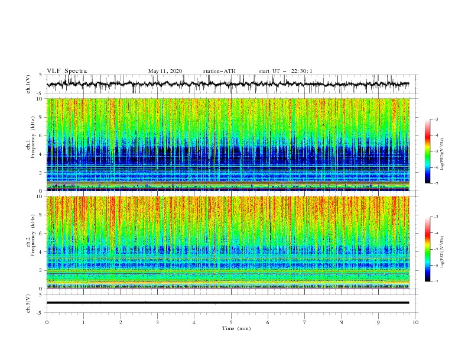Click the ch.2 colorbar 'log(PSD)(V²/Hz)' label
468x362 pixels.
[442, 251]
